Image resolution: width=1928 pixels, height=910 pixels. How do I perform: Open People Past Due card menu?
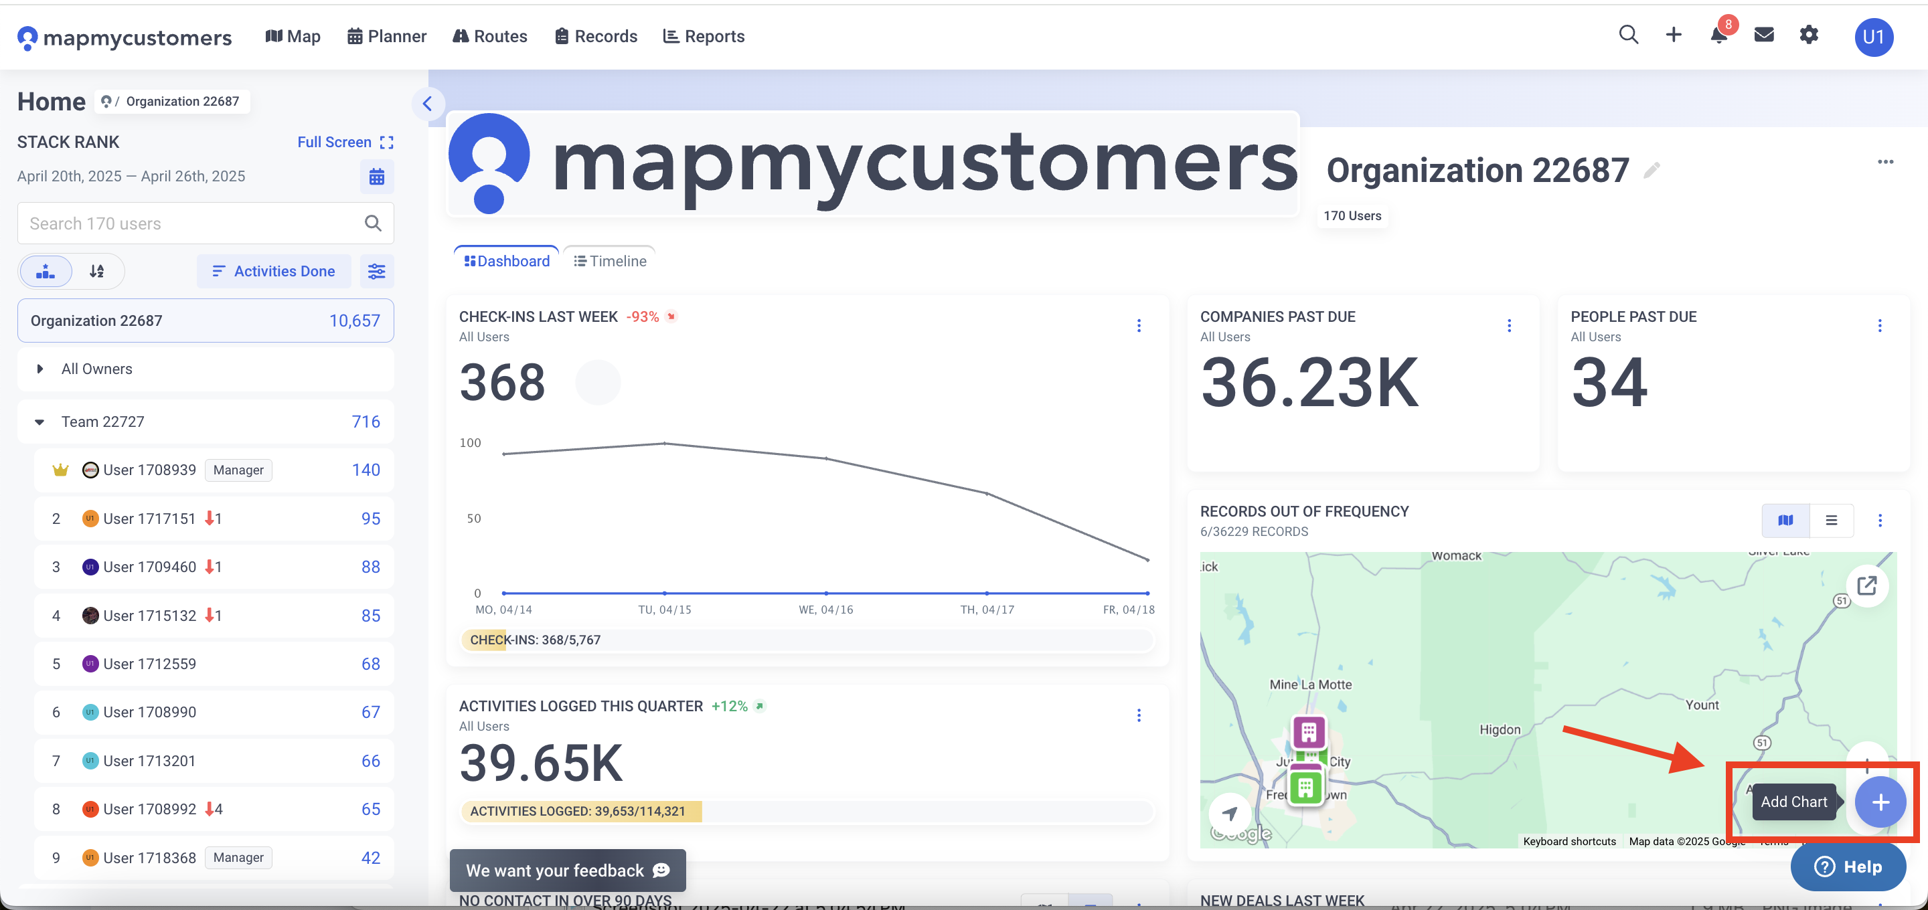[1878, 326]
